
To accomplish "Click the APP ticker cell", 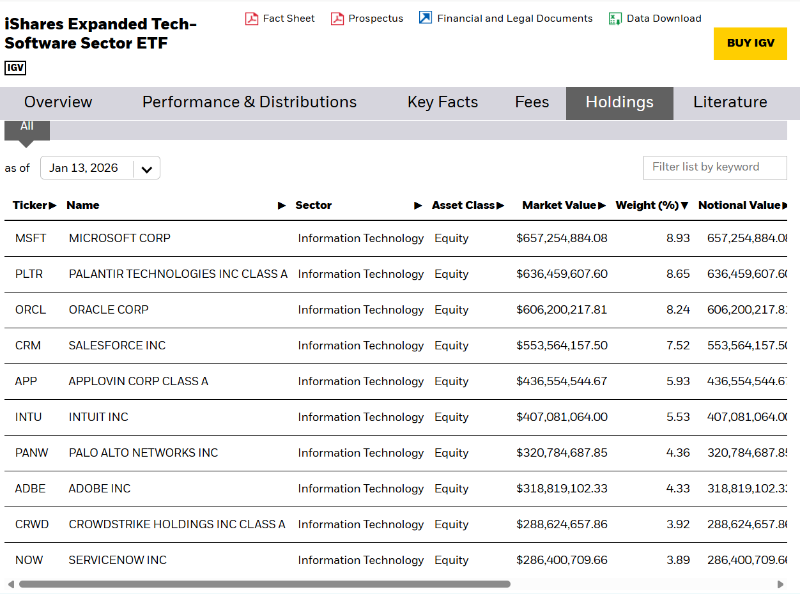I will point(26,381).
